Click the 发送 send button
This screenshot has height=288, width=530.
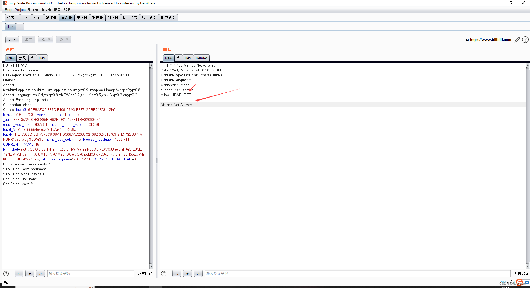[x=12, y=40]
